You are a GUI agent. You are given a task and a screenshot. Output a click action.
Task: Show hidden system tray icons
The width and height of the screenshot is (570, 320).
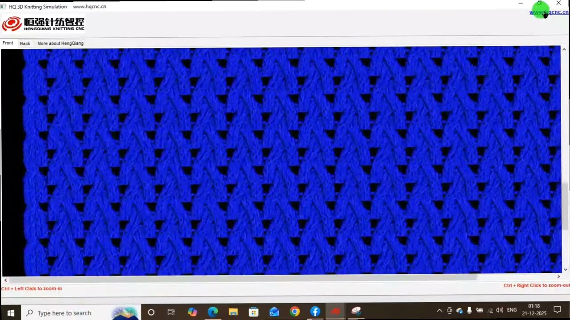(x=440, y=310)
